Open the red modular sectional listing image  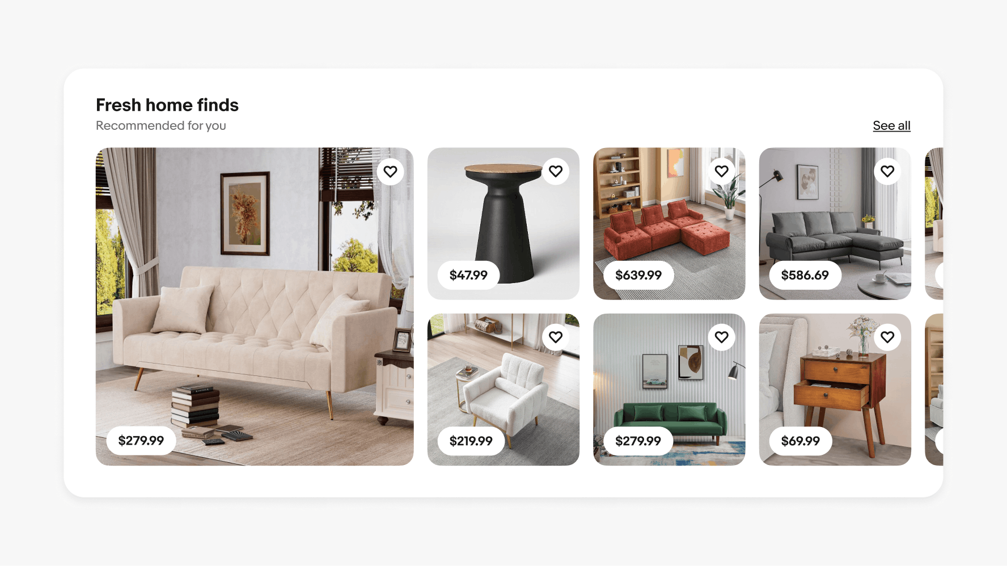[669, 223]
